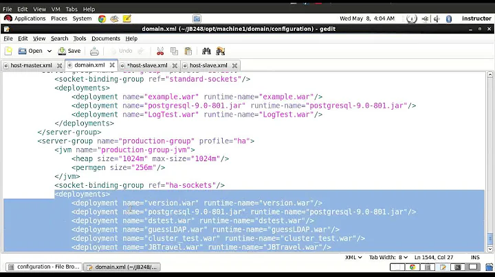Switch to the Chrome workspace in switcher
The height and width of the screenshot is (277, 495).
coord(412,267)
